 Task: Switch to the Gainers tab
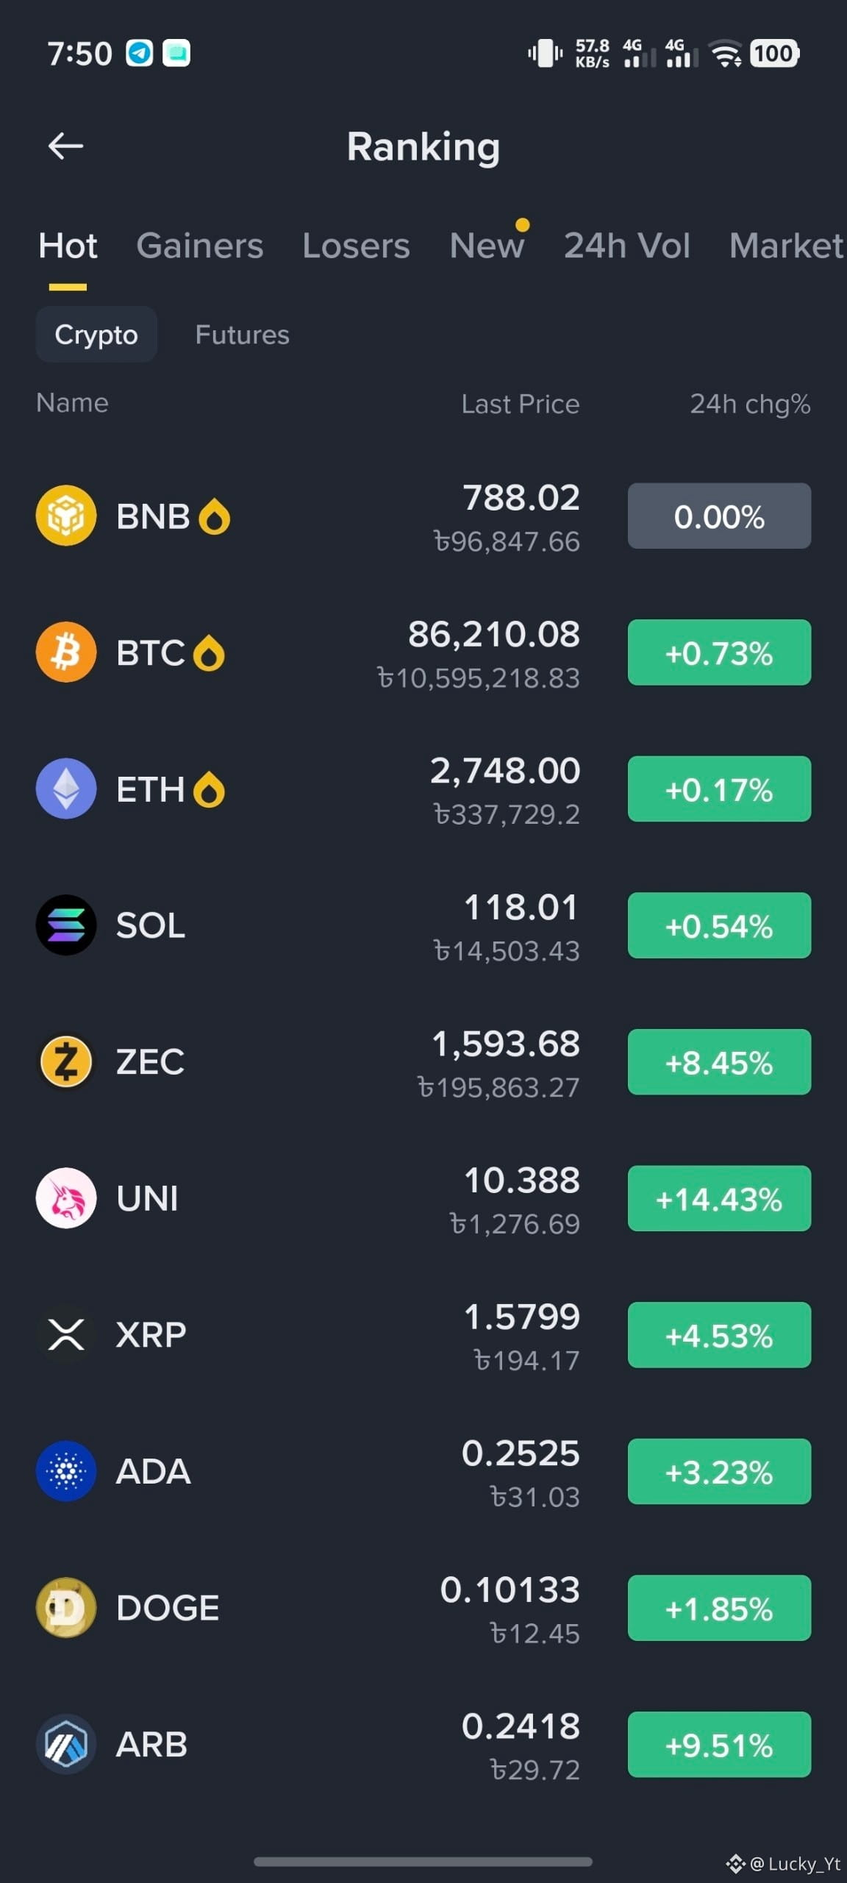click(x=199, y=246)
